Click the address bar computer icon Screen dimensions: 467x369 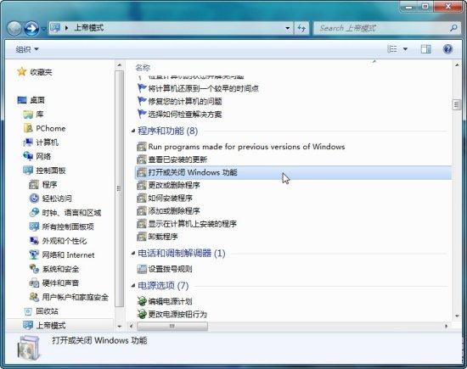(55, 28)
